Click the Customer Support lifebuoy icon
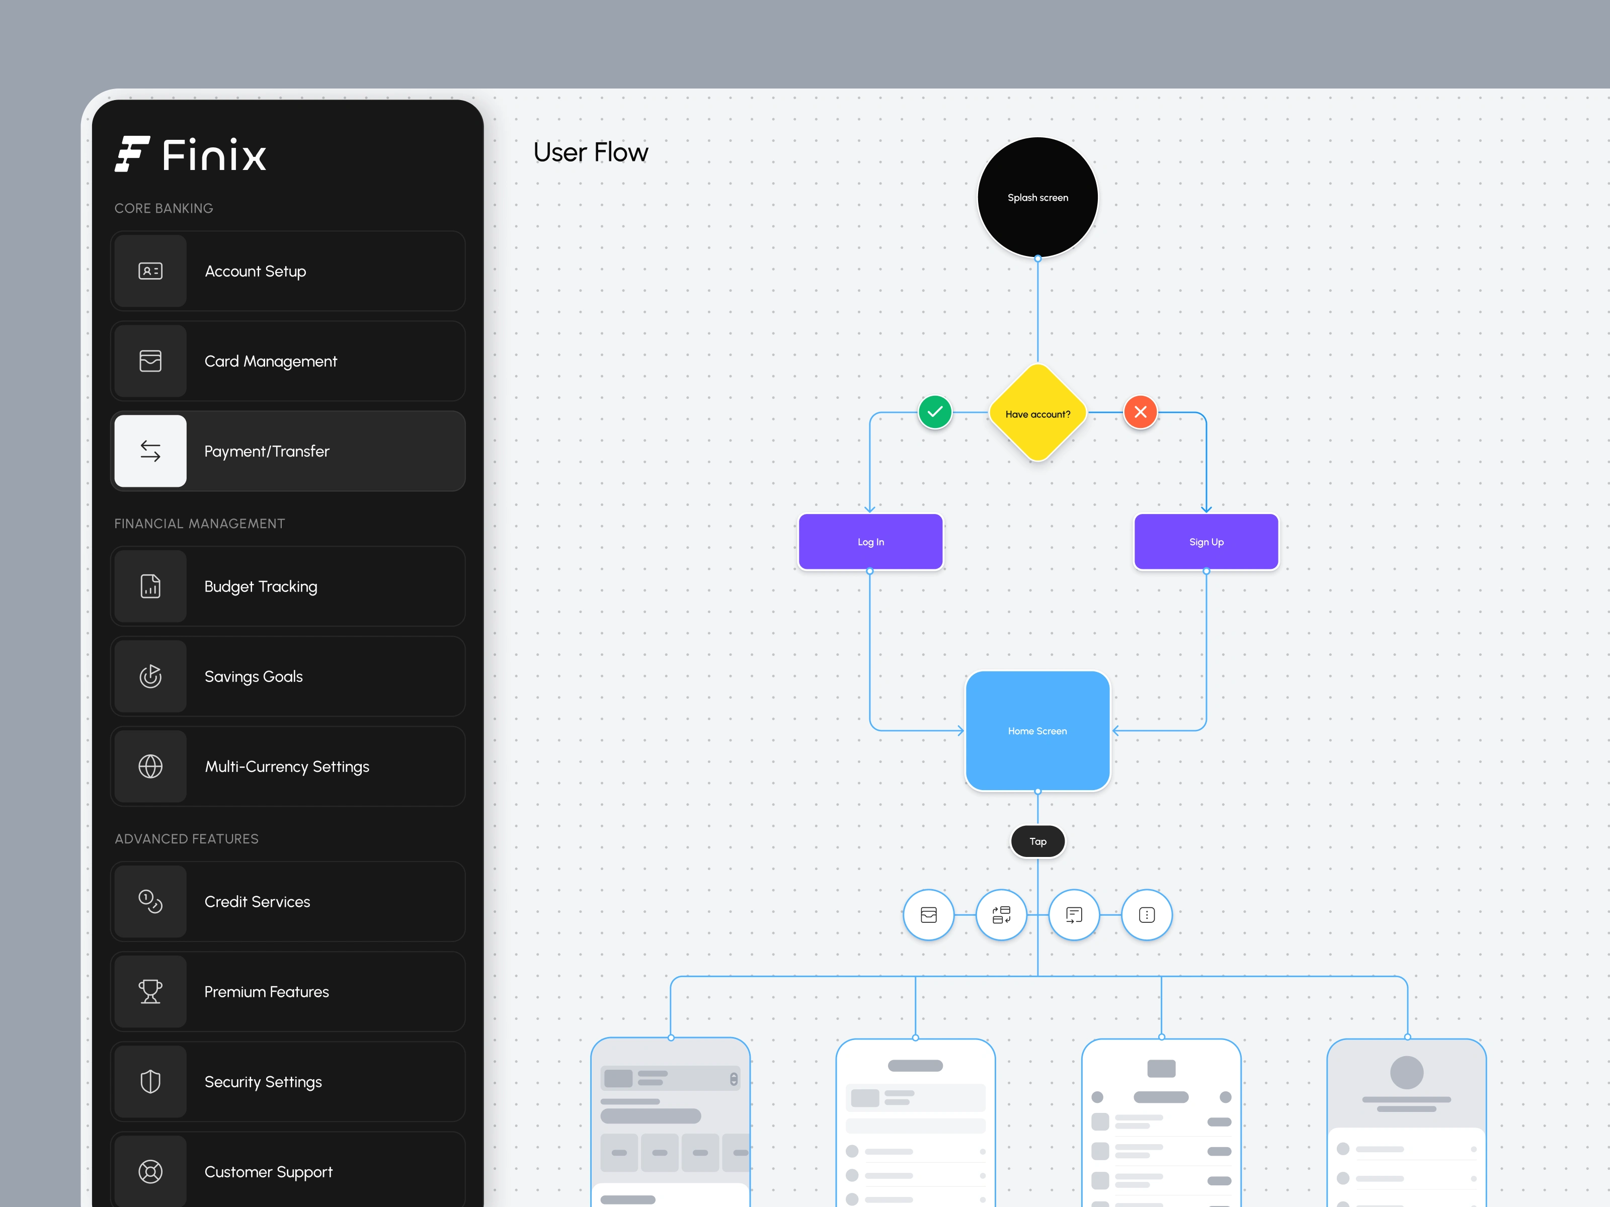The height and width of the screenshot is (1207, 1610). click(x=150, y=1171)
